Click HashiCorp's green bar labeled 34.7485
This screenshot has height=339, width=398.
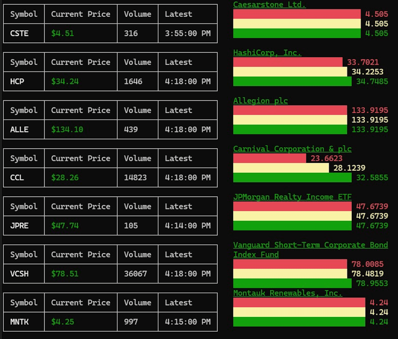[x=292, y=81]
